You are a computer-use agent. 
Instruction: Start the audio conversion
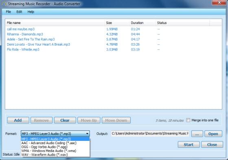tap(189, 145)
